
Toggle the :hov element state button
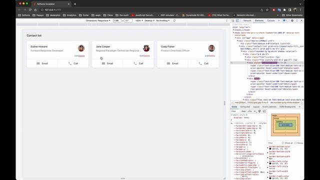tap(243, 111)
